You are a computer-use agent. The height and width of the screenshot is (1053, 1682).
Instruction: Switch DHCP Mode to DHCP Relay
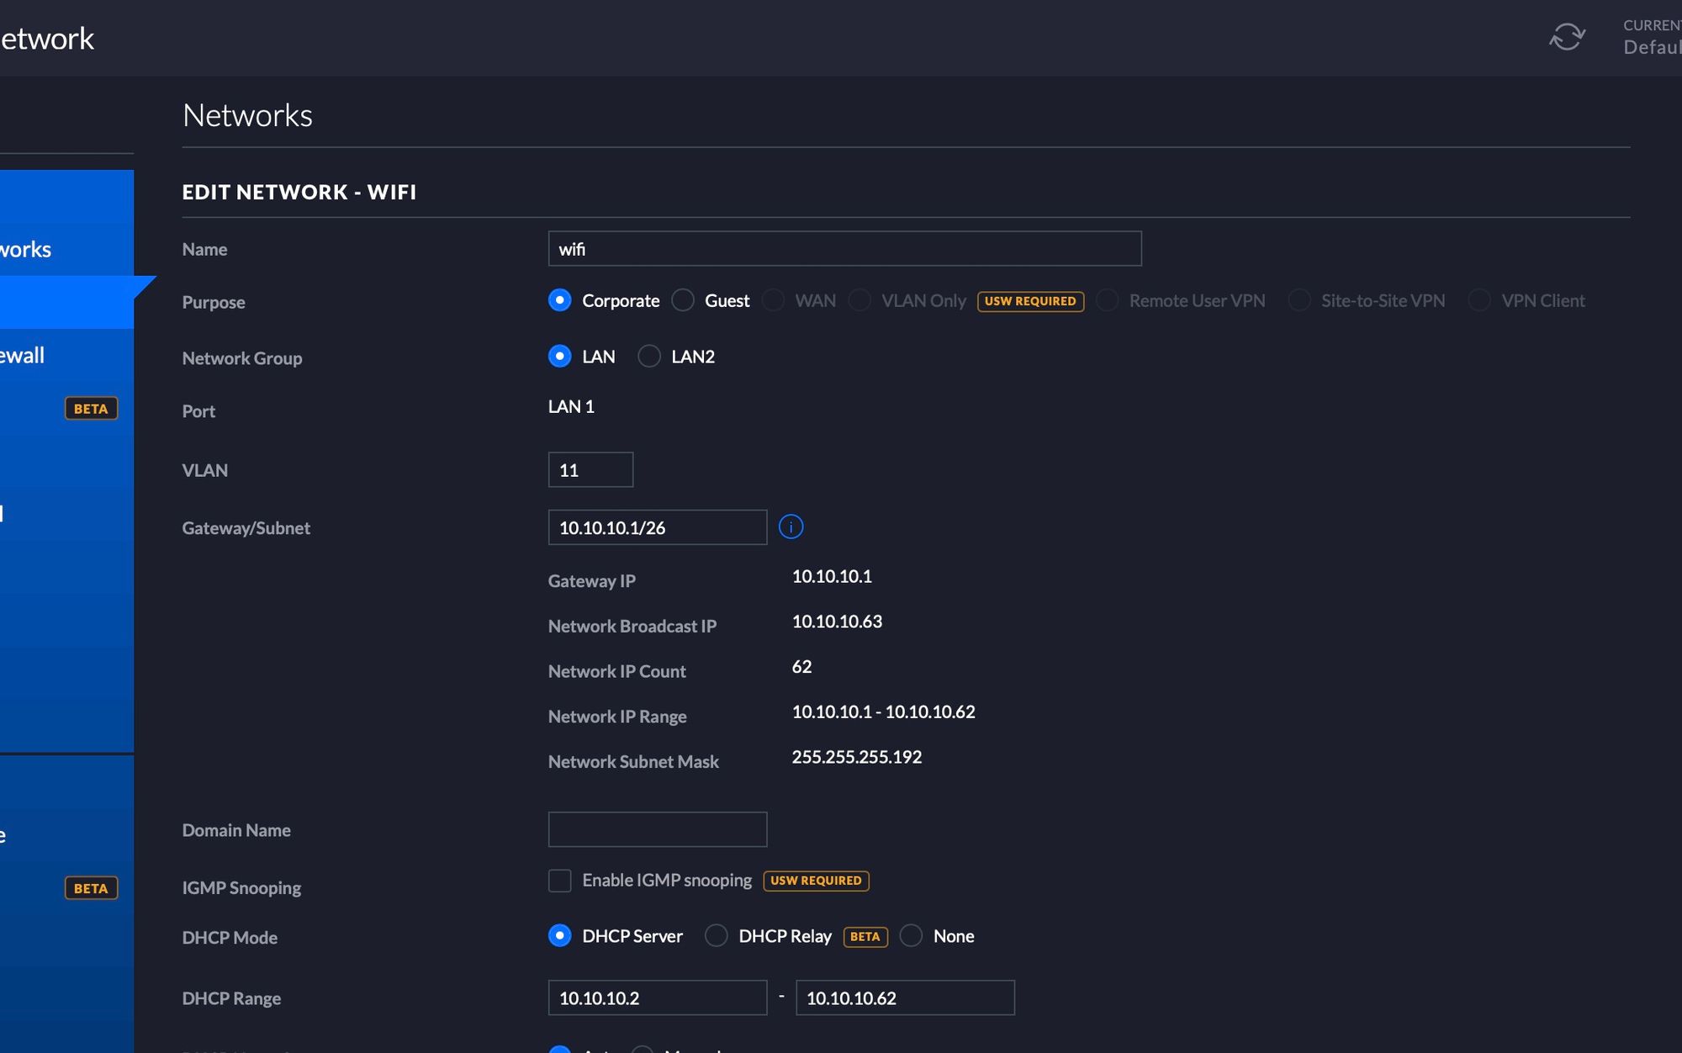click(716, 936)
